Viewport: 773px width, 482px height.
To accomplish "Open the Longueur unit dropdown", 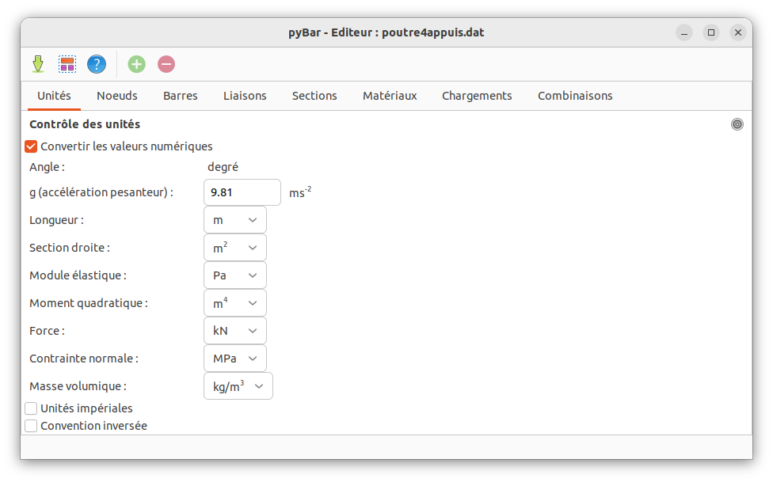I will [x=235, y=220].
